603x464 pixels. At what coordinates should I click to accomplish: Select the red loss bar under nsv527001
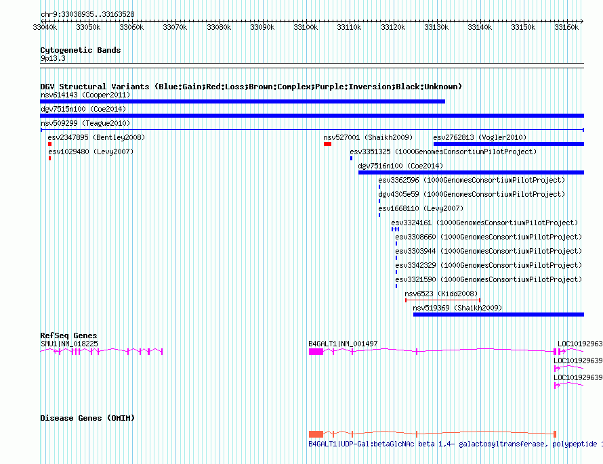click(x=328, y=144)
